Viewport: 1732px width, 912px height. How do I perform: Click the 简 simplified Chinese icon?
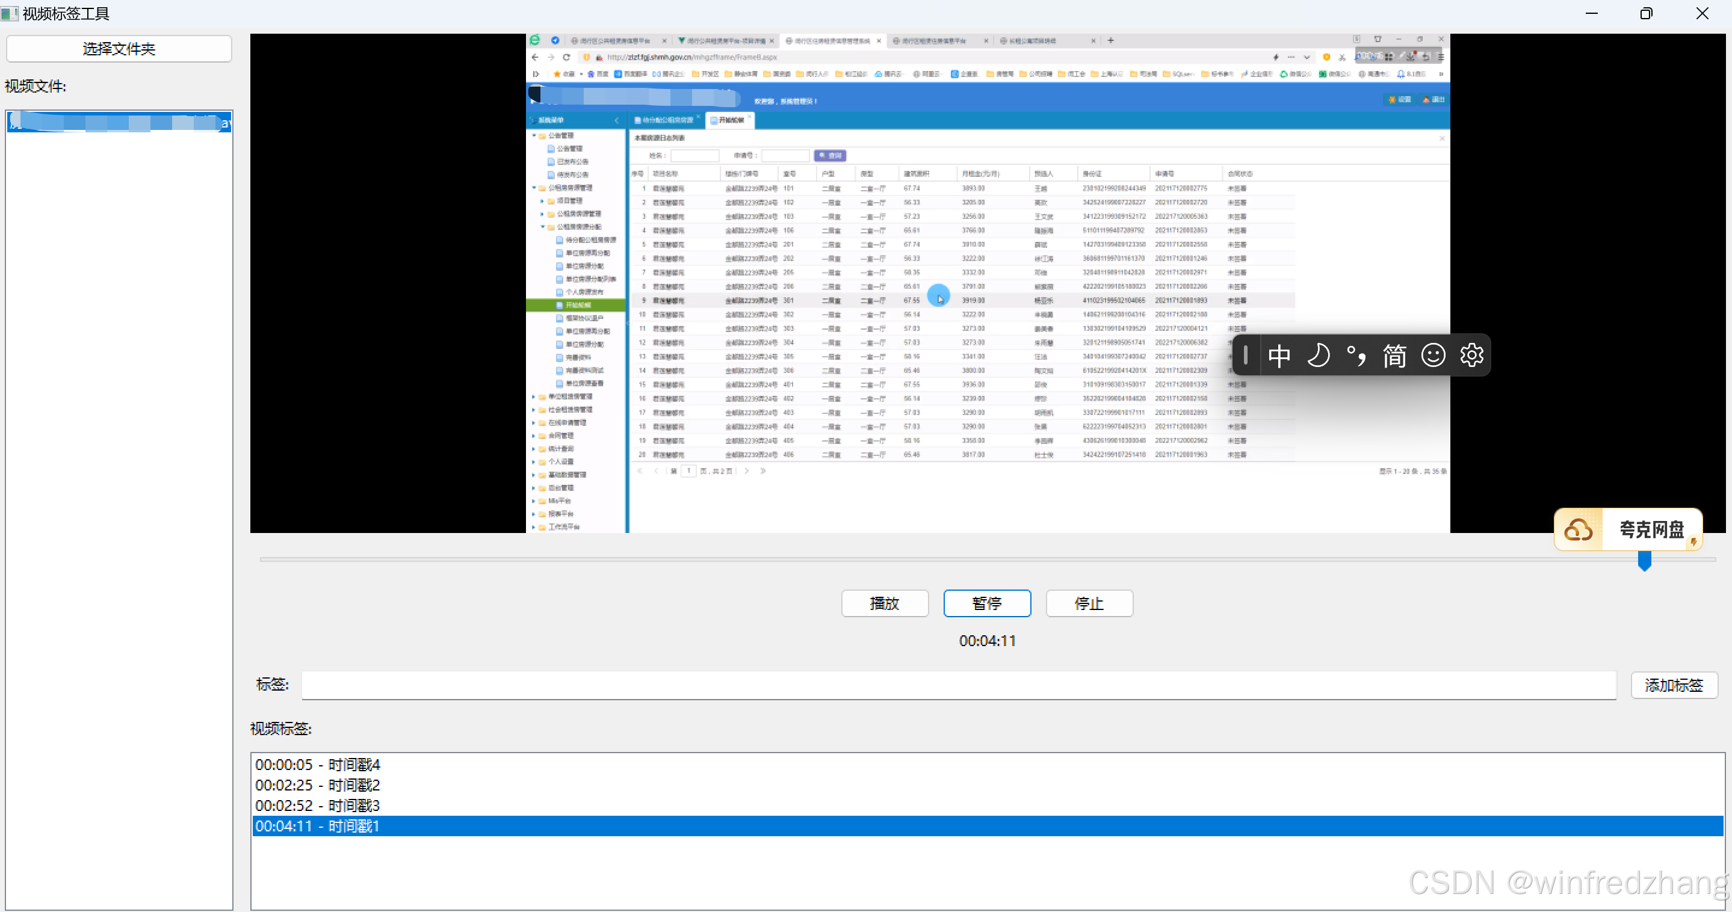coord(1394,355)
